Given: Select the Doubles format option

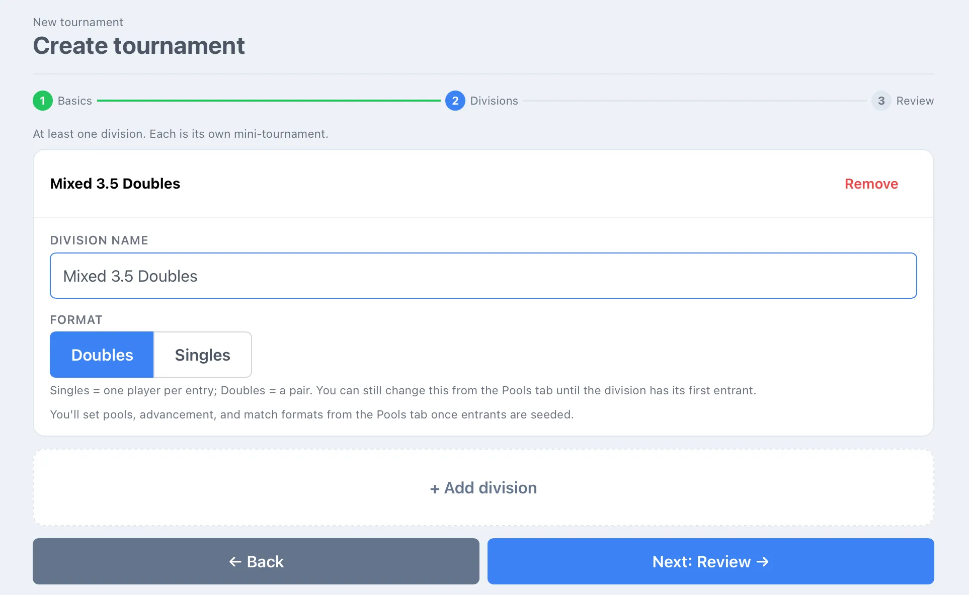Looking at the screenshot, I should (102, 355).
